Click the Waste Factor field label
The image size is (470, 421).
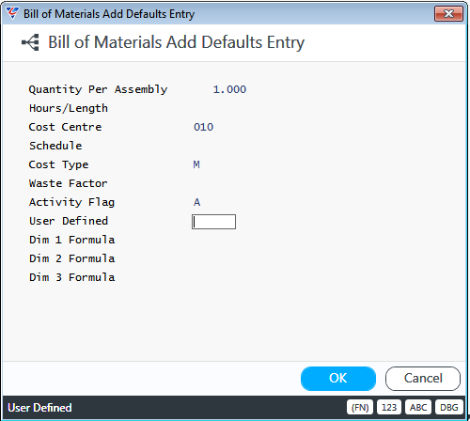[69, 183]
